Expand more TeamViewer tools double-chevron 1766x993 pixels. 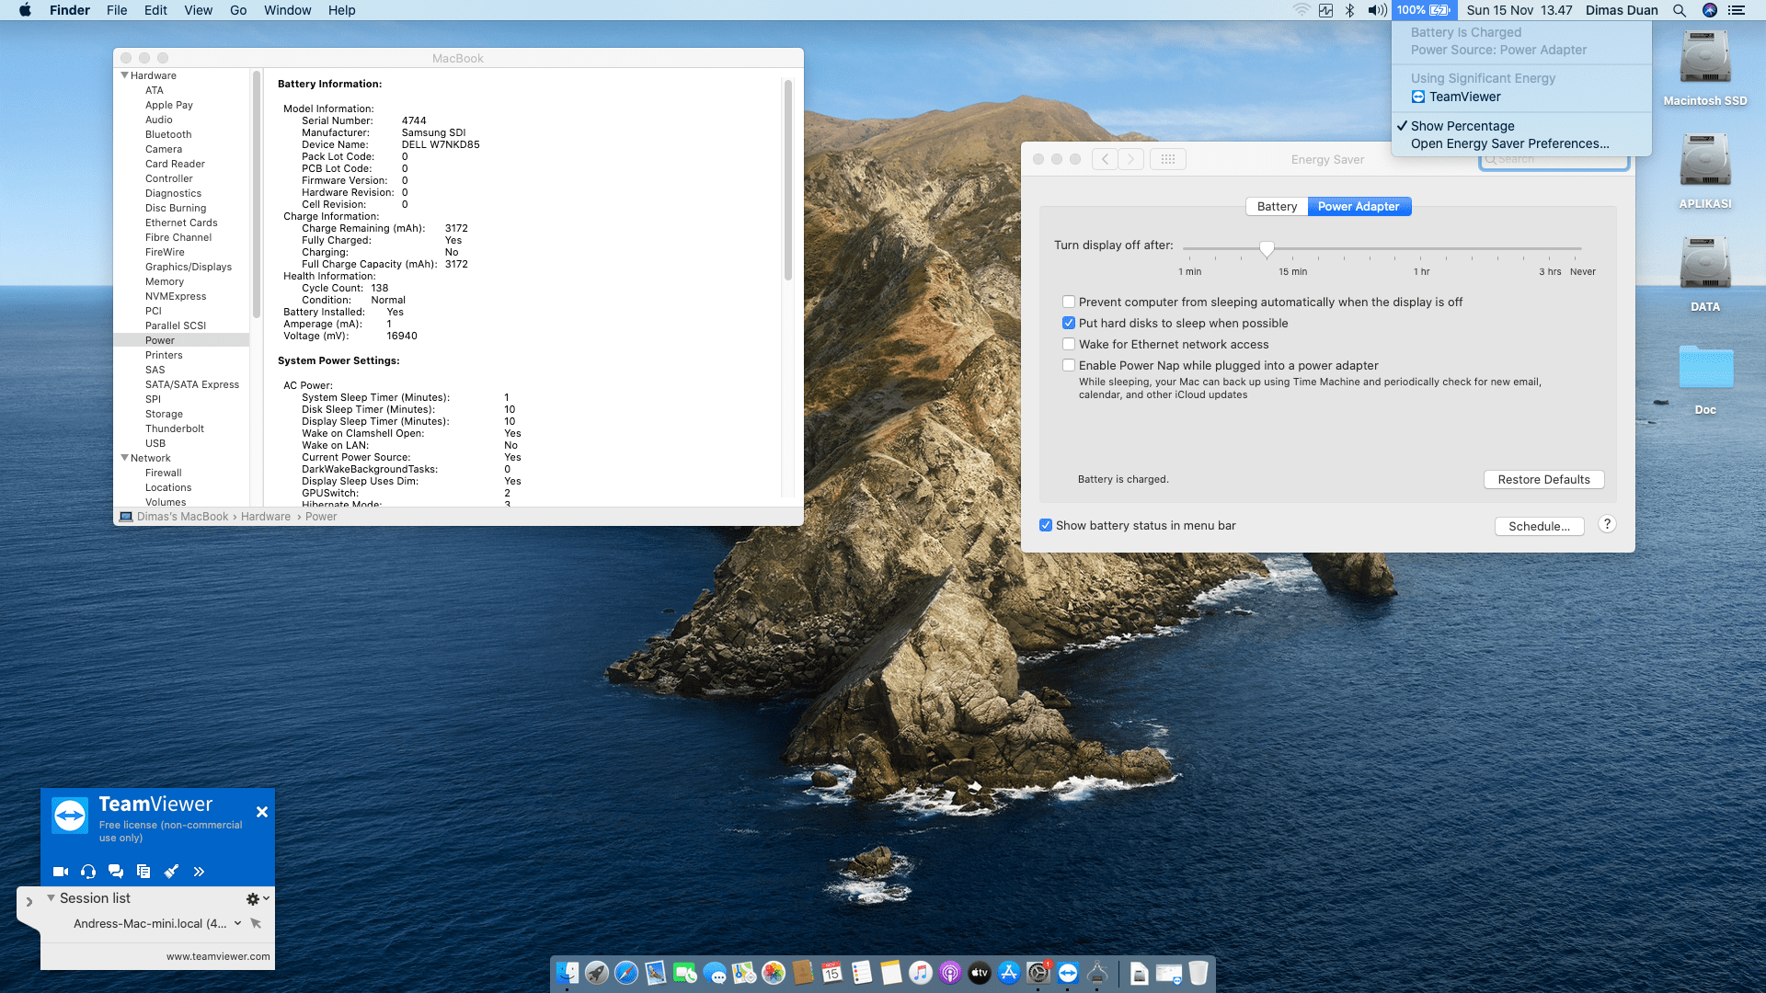tap(199, 871)
